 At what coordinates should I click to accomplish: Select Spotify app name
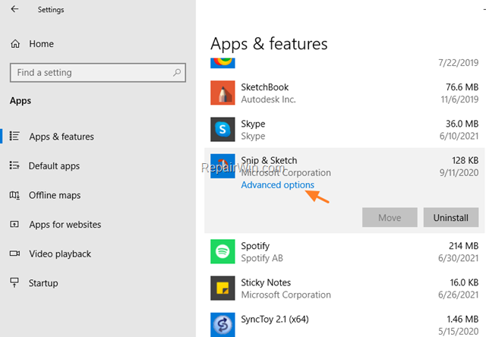click(x=255, y=246)
